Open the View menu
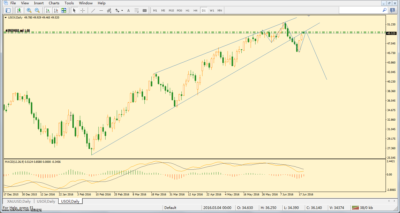The image size is (400, 213). 25,3
